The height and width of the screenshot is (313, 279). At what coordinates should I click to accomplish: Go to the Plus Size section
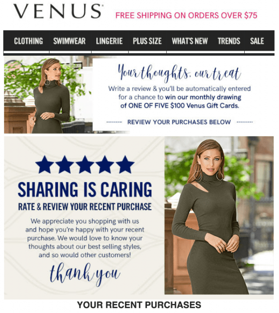click(147, 41)
